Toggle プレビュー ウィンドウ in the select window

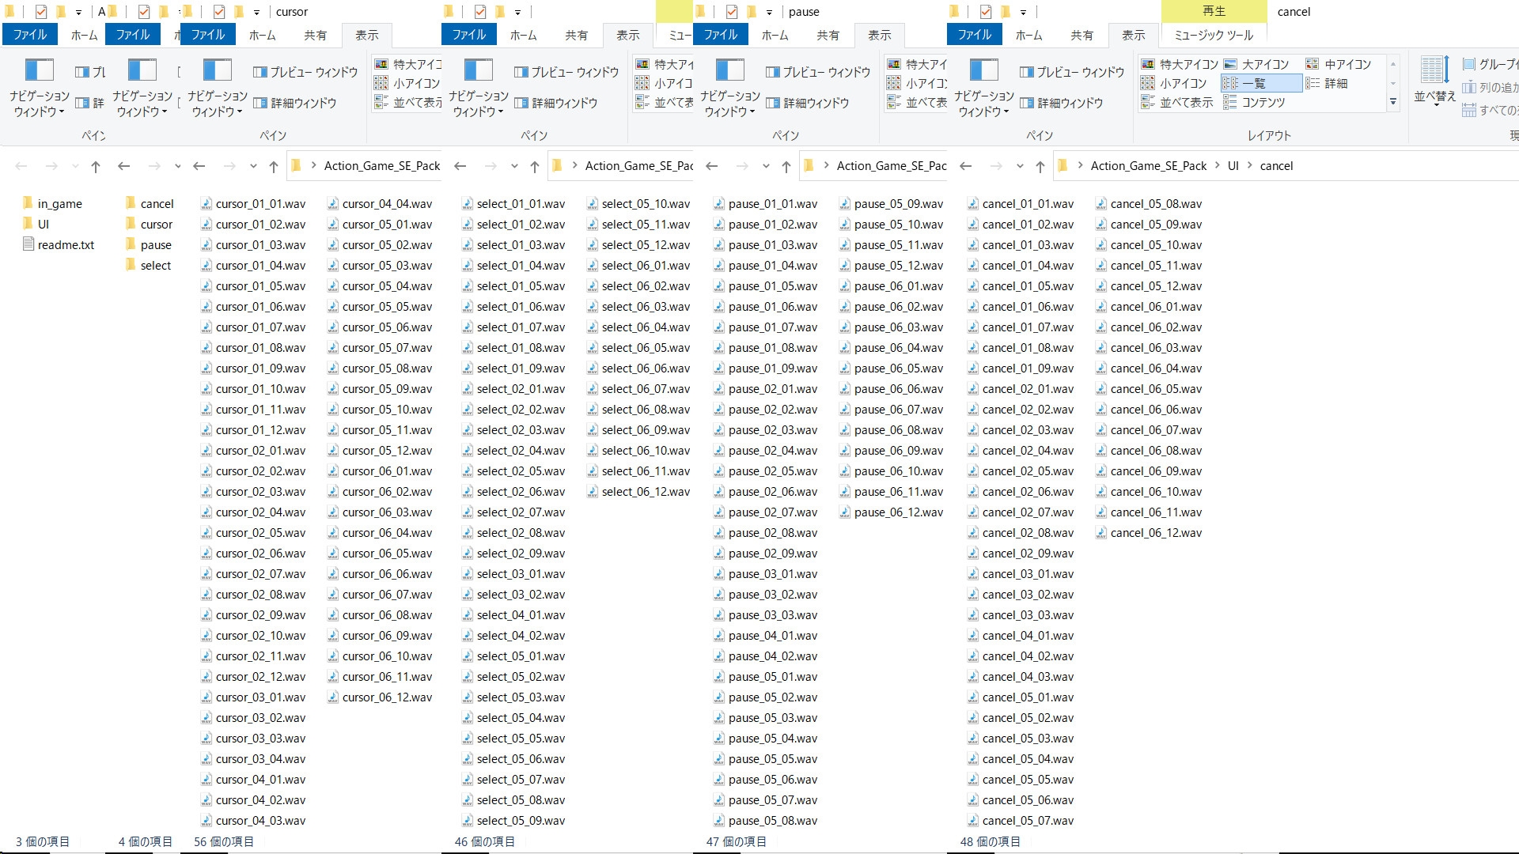coord(566,72)
